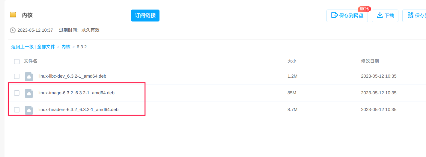The image size is (426, 157).
Task: Click the 大小 size column header
Action: coord(292,61)
